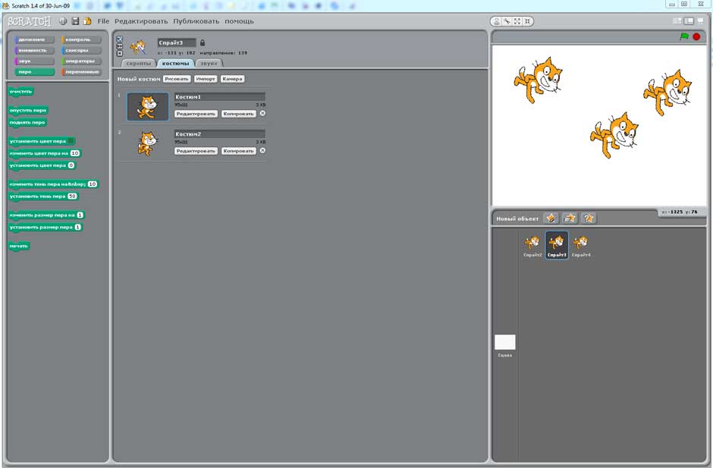Viewport: 713px width, 468px height.
Task: Open the Редактировать menu
Action: (141, 21)
